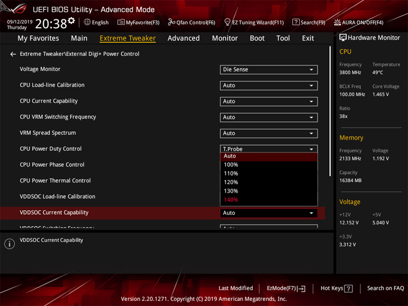Click MyFavorite(F3) button
Viewport: 408px width, 306px height.
(x=138, y=22)
